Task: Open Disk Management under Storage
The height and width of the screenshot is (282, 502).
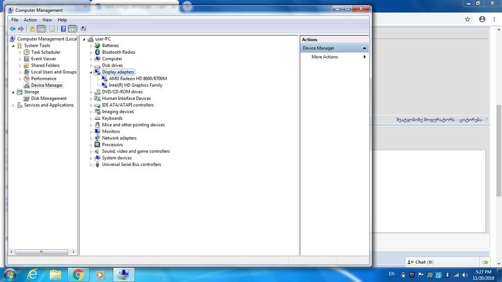Action: click(x=49, y=98)
